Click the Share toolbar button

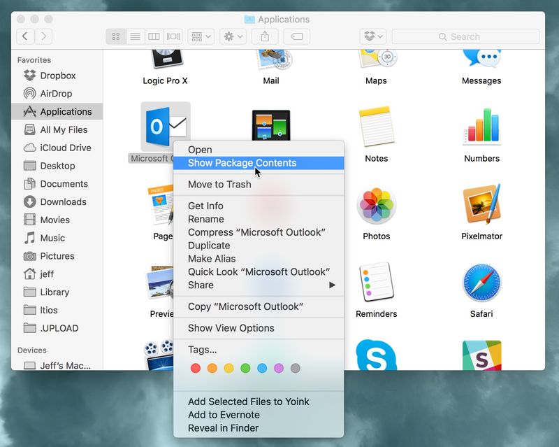coord(265,36)
